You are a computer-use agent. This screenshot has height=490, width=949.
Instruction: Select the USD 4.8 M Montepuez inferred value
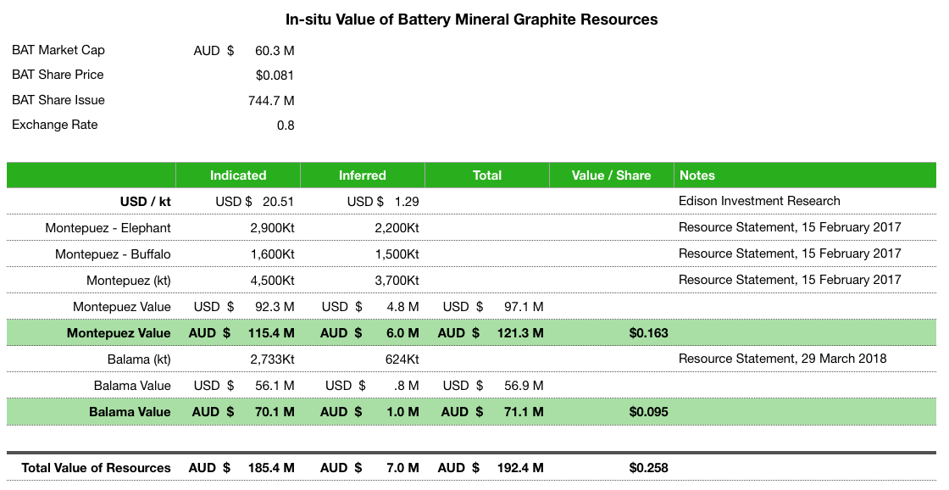pyautogui.click(x=370, y=307)
